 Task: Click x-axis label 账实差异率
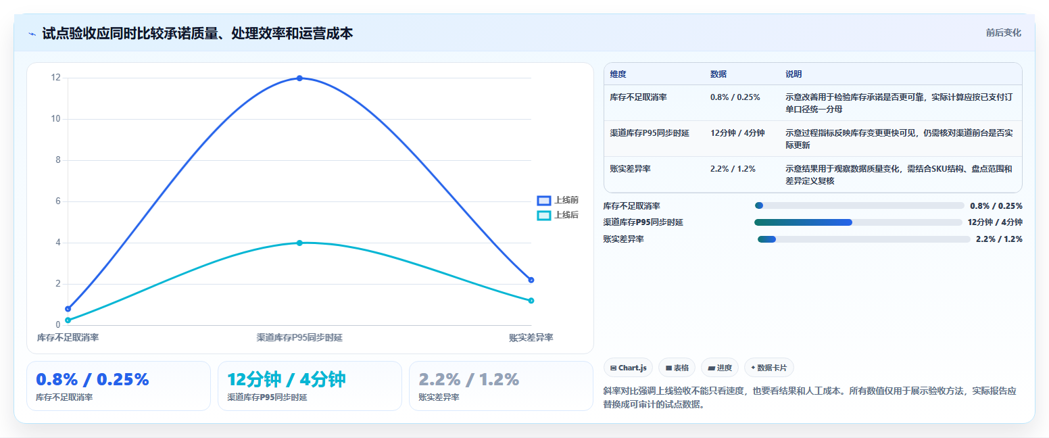click(531, 337)
